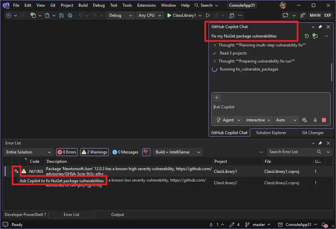Pin the Error List panel
Screen dimensions: 336x229
click(x=320, y=143)
